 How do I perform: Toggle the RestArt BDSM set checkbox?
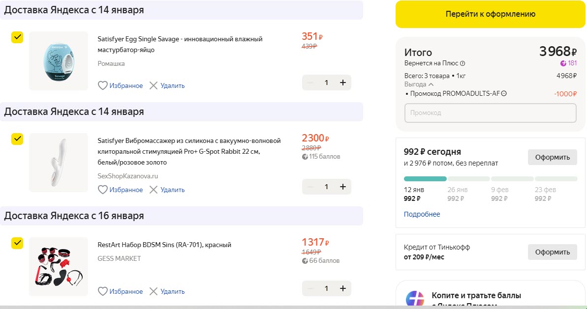pos(17,243)
